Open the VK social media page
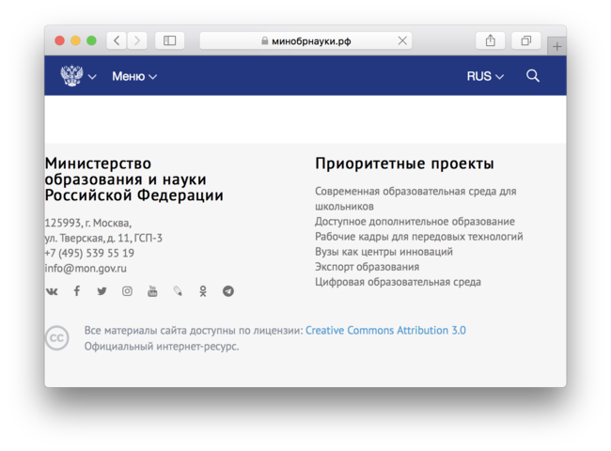 52,291
